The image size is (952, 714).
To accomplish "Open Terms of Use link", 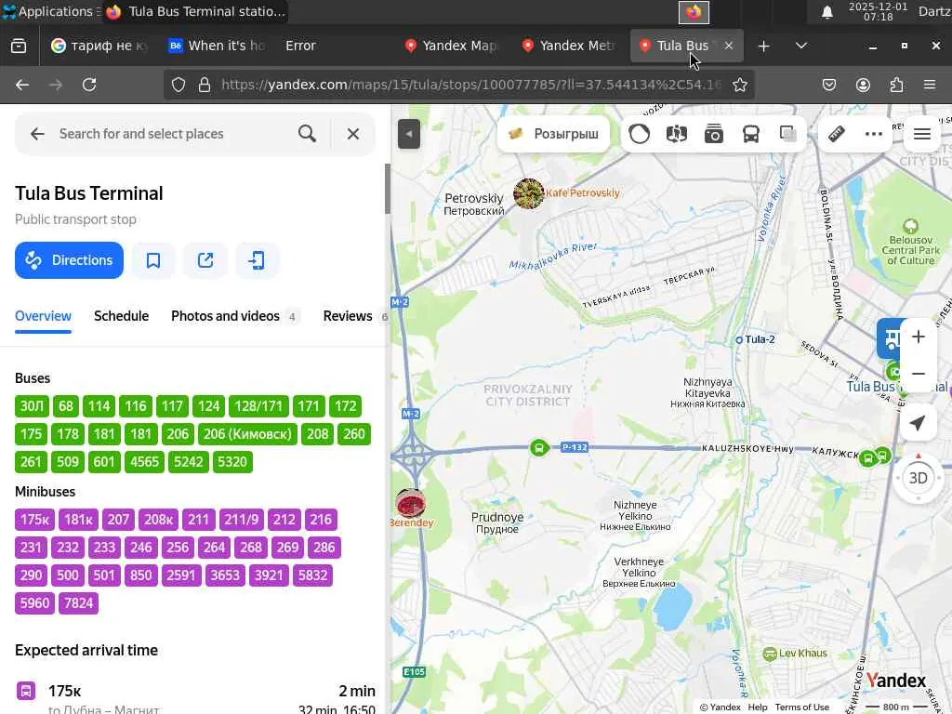I will (x=801, y=707).
